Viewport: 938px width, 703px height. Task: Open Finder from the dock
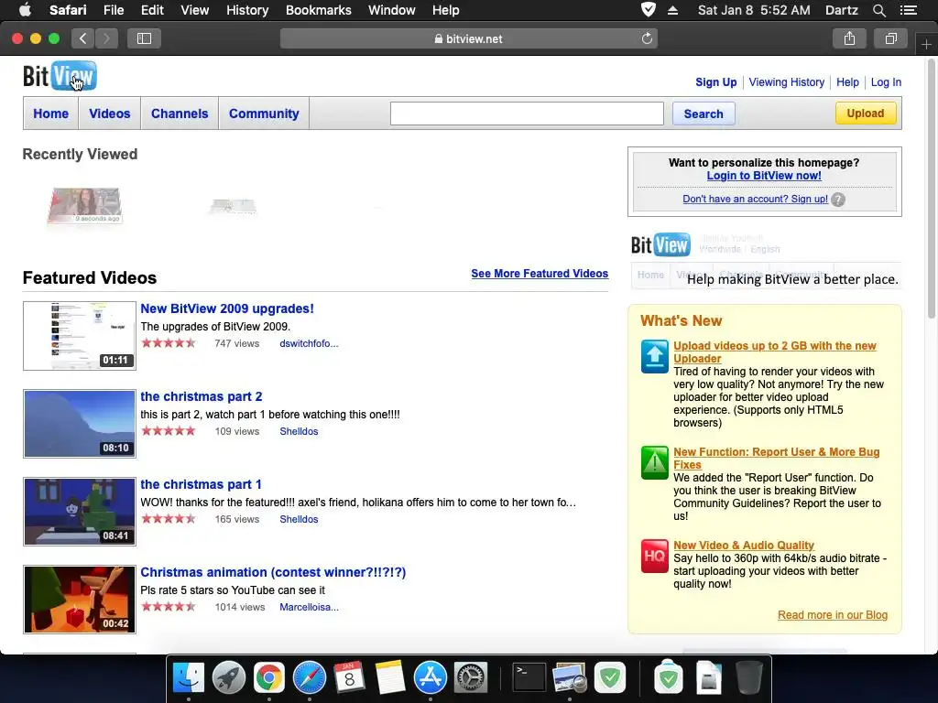(189, 678)
